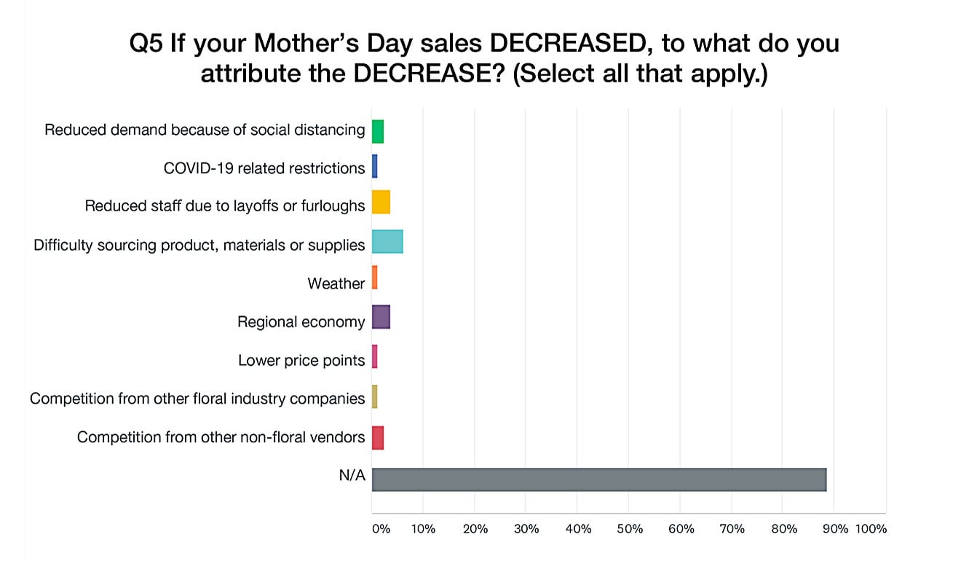Select the red non-floral vendors bar
Viewport: 961px width, 564px height.
coord(378,438)
